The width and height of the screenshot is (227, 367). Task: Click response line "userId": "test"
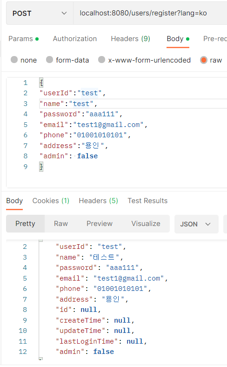(91, 247)
